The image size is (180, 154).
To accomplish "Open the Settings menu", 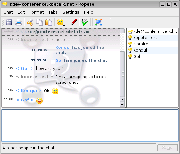I will 71,12.
